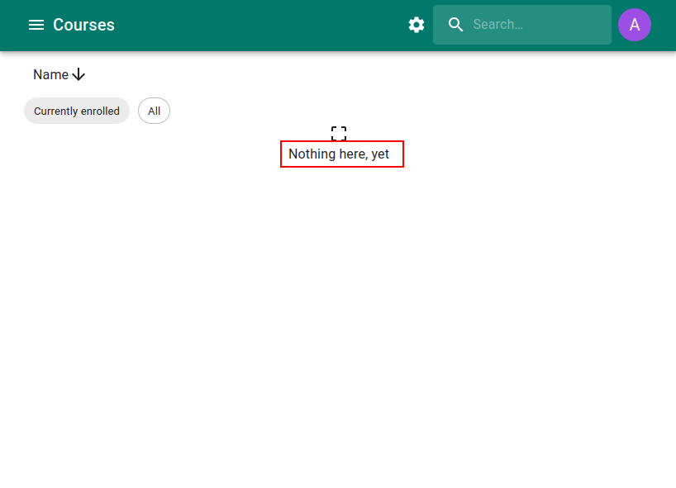Open account menu from avatar circle
Image resolution: width=676 pixels, height=488 pixels.
tap(635, 25)
